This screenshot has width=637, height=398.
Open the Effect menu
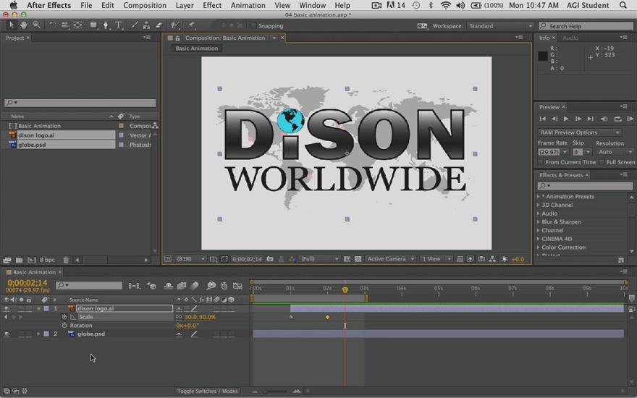(212, 5)
